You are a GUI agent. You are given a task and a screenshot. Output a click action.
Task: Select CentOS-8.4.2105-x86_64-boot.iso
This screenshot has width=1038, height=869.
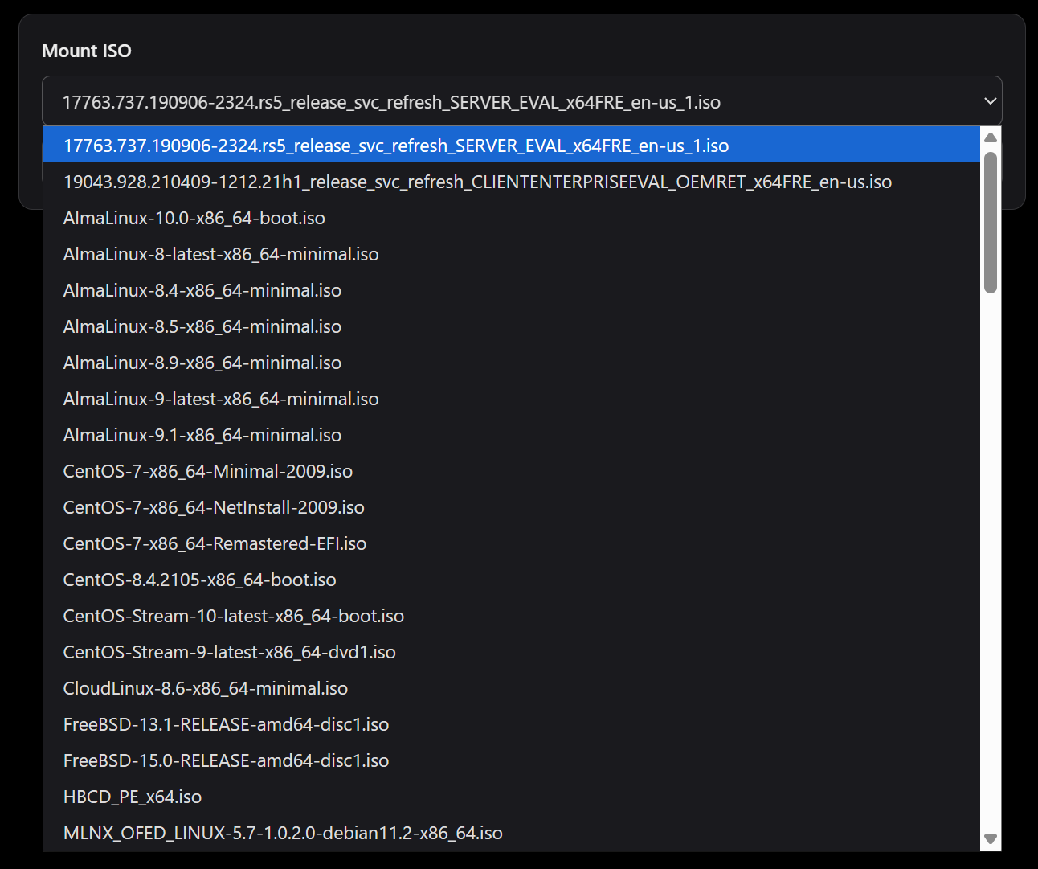click(512, 580)
